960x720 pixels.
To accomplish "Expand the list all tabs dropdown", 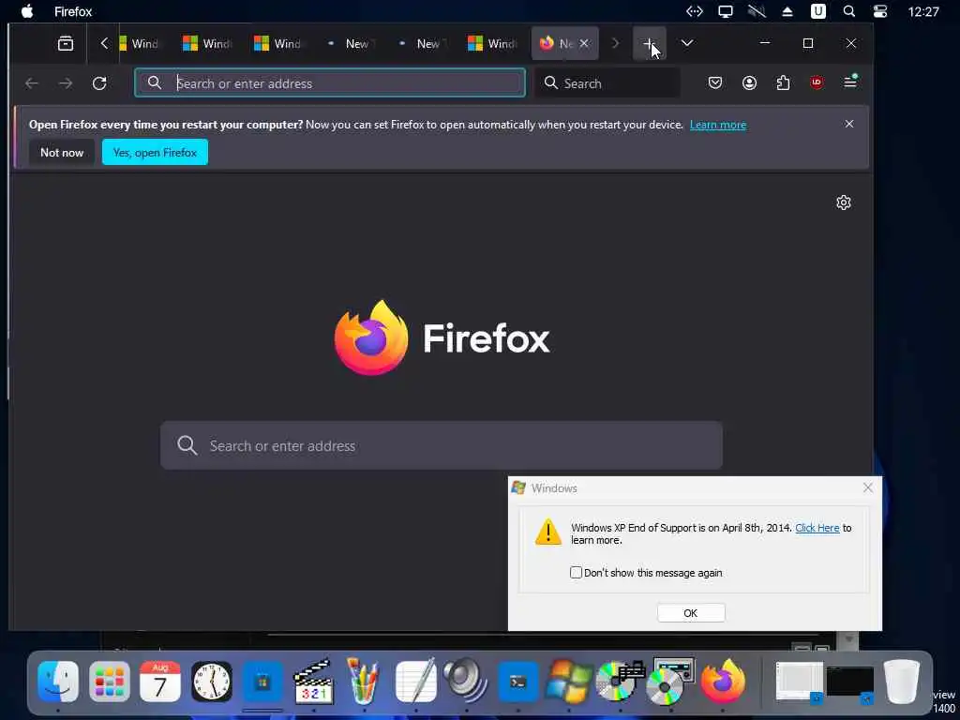I will (x=687, y=43).
